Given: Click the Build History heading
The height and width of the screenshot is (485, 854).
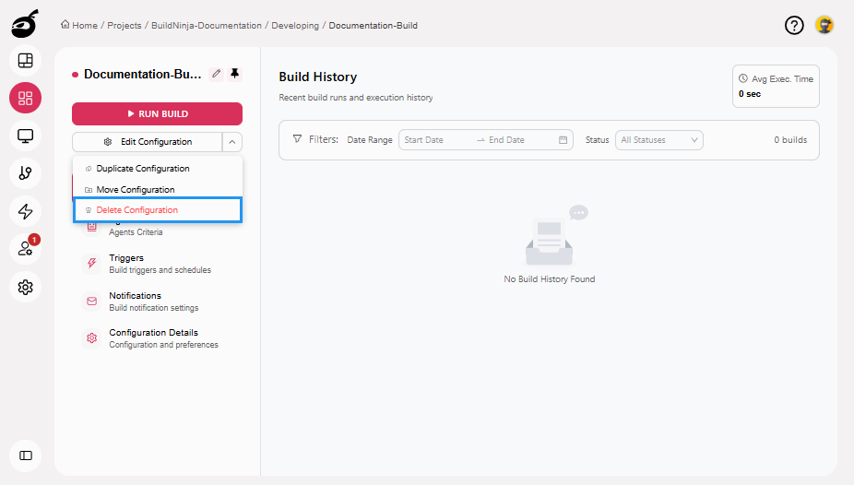Looking at the screenshot, I should point(318,77).
